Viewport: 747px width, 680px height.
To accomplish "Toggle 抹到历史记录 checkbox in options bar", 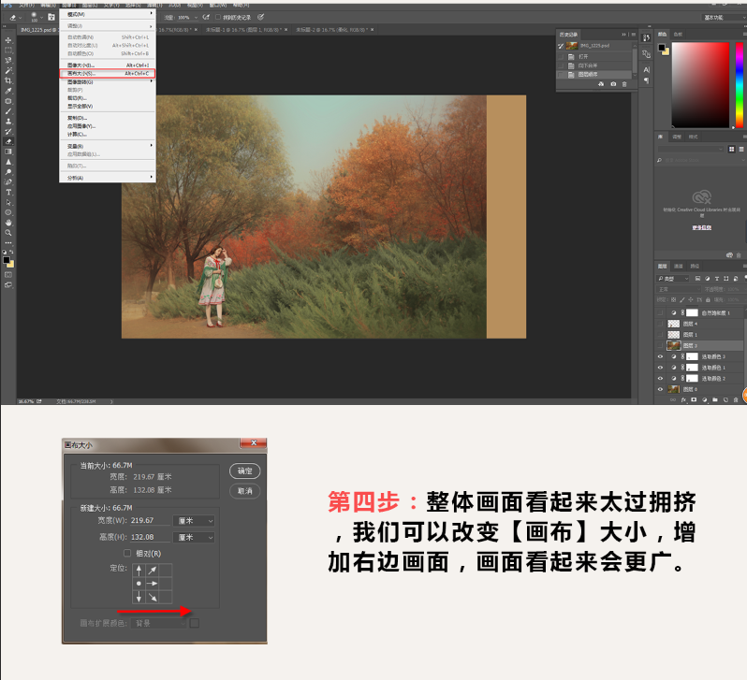I will tap(218, 17).
